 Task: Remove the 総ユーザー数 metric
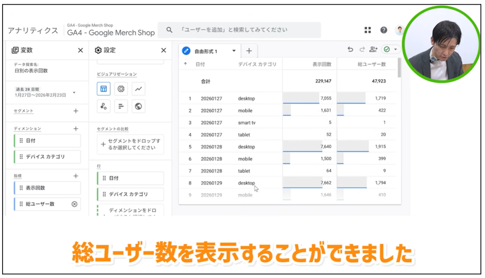coord(75,204)
